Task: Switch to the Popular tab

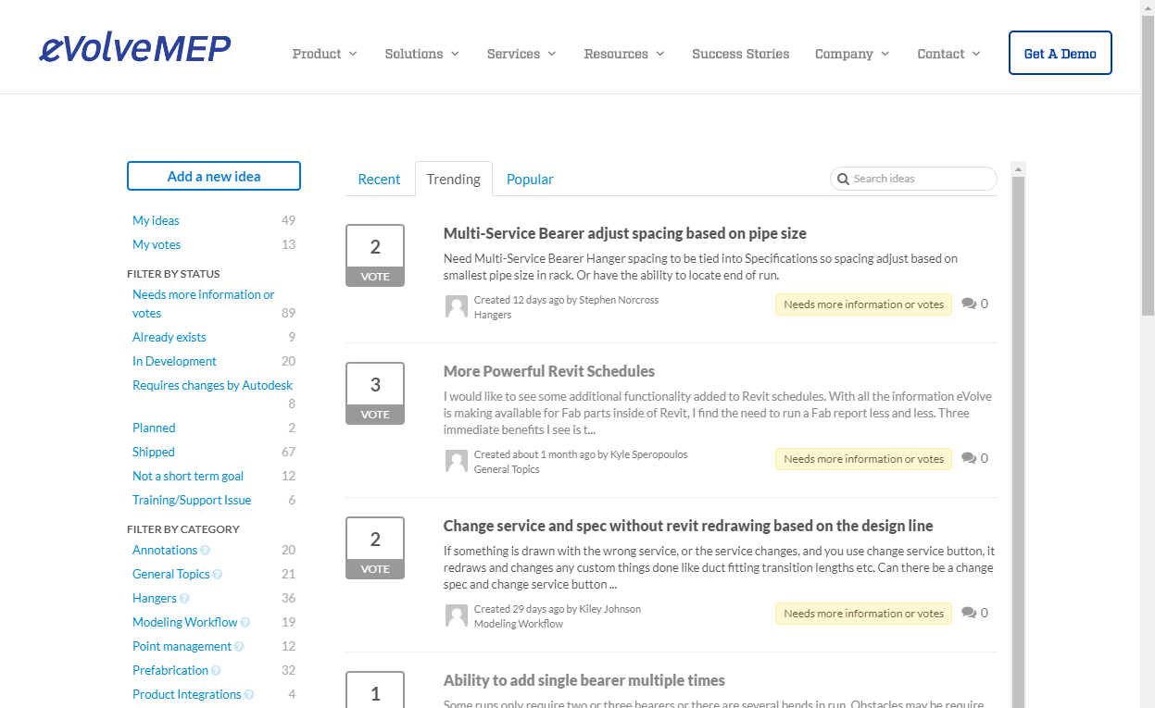Action: pyautogui.click(x=530, y=180)
